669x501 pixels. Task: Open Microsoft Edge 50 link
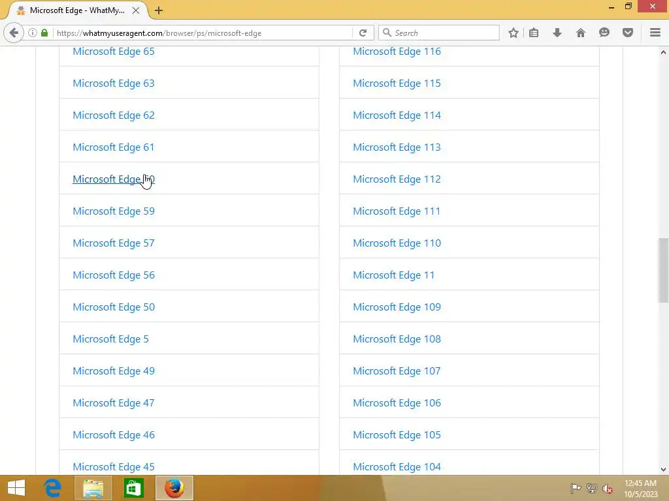(x=114, y=307)
